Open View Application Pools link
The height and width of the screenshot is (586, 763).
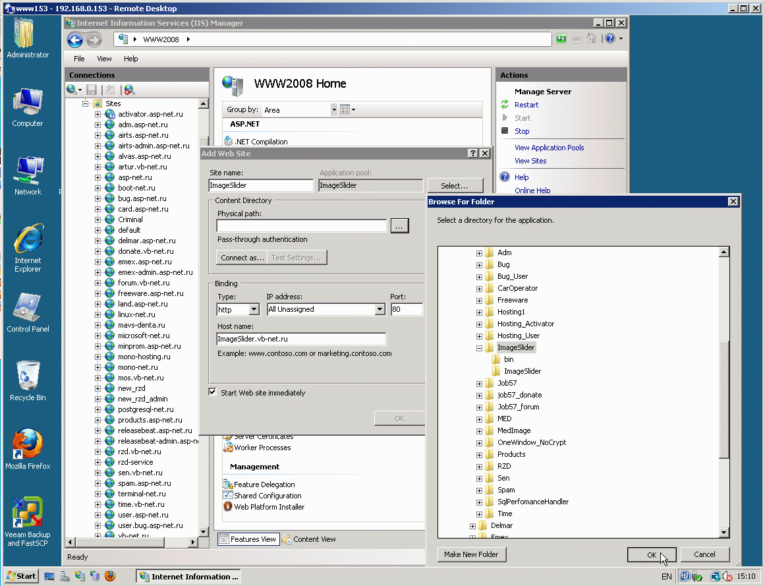click(x=549, y=148)
